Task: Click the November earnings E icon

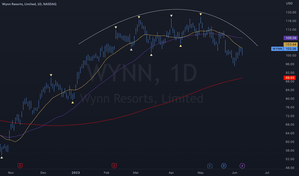Action: tap(20, 166)
